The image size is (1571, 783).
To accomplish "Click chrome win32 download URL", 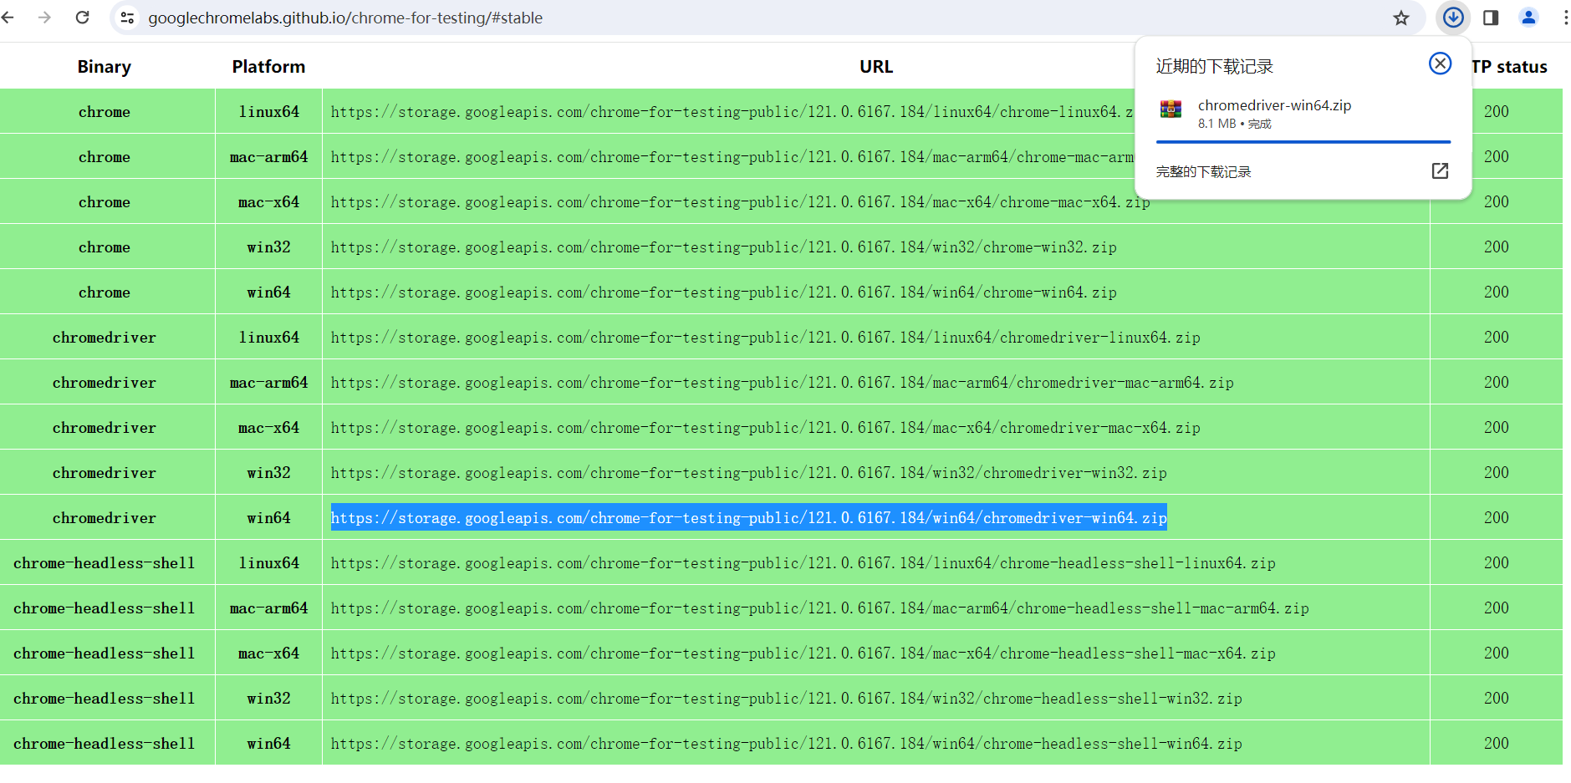I will [x=723, y=247].
